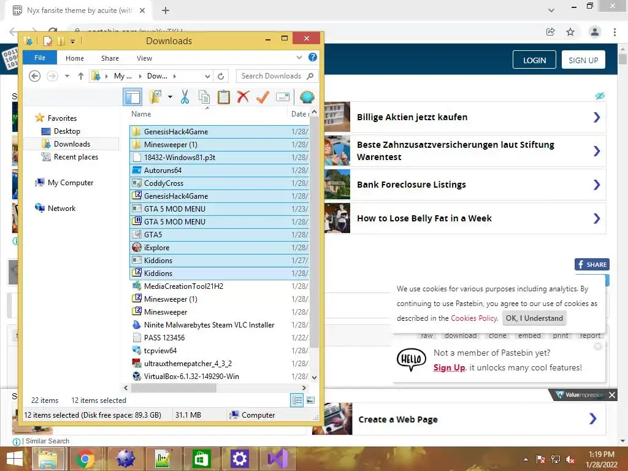Open a new Chrome tab
This screenshot has width=628, height=471.
(166, 11)
